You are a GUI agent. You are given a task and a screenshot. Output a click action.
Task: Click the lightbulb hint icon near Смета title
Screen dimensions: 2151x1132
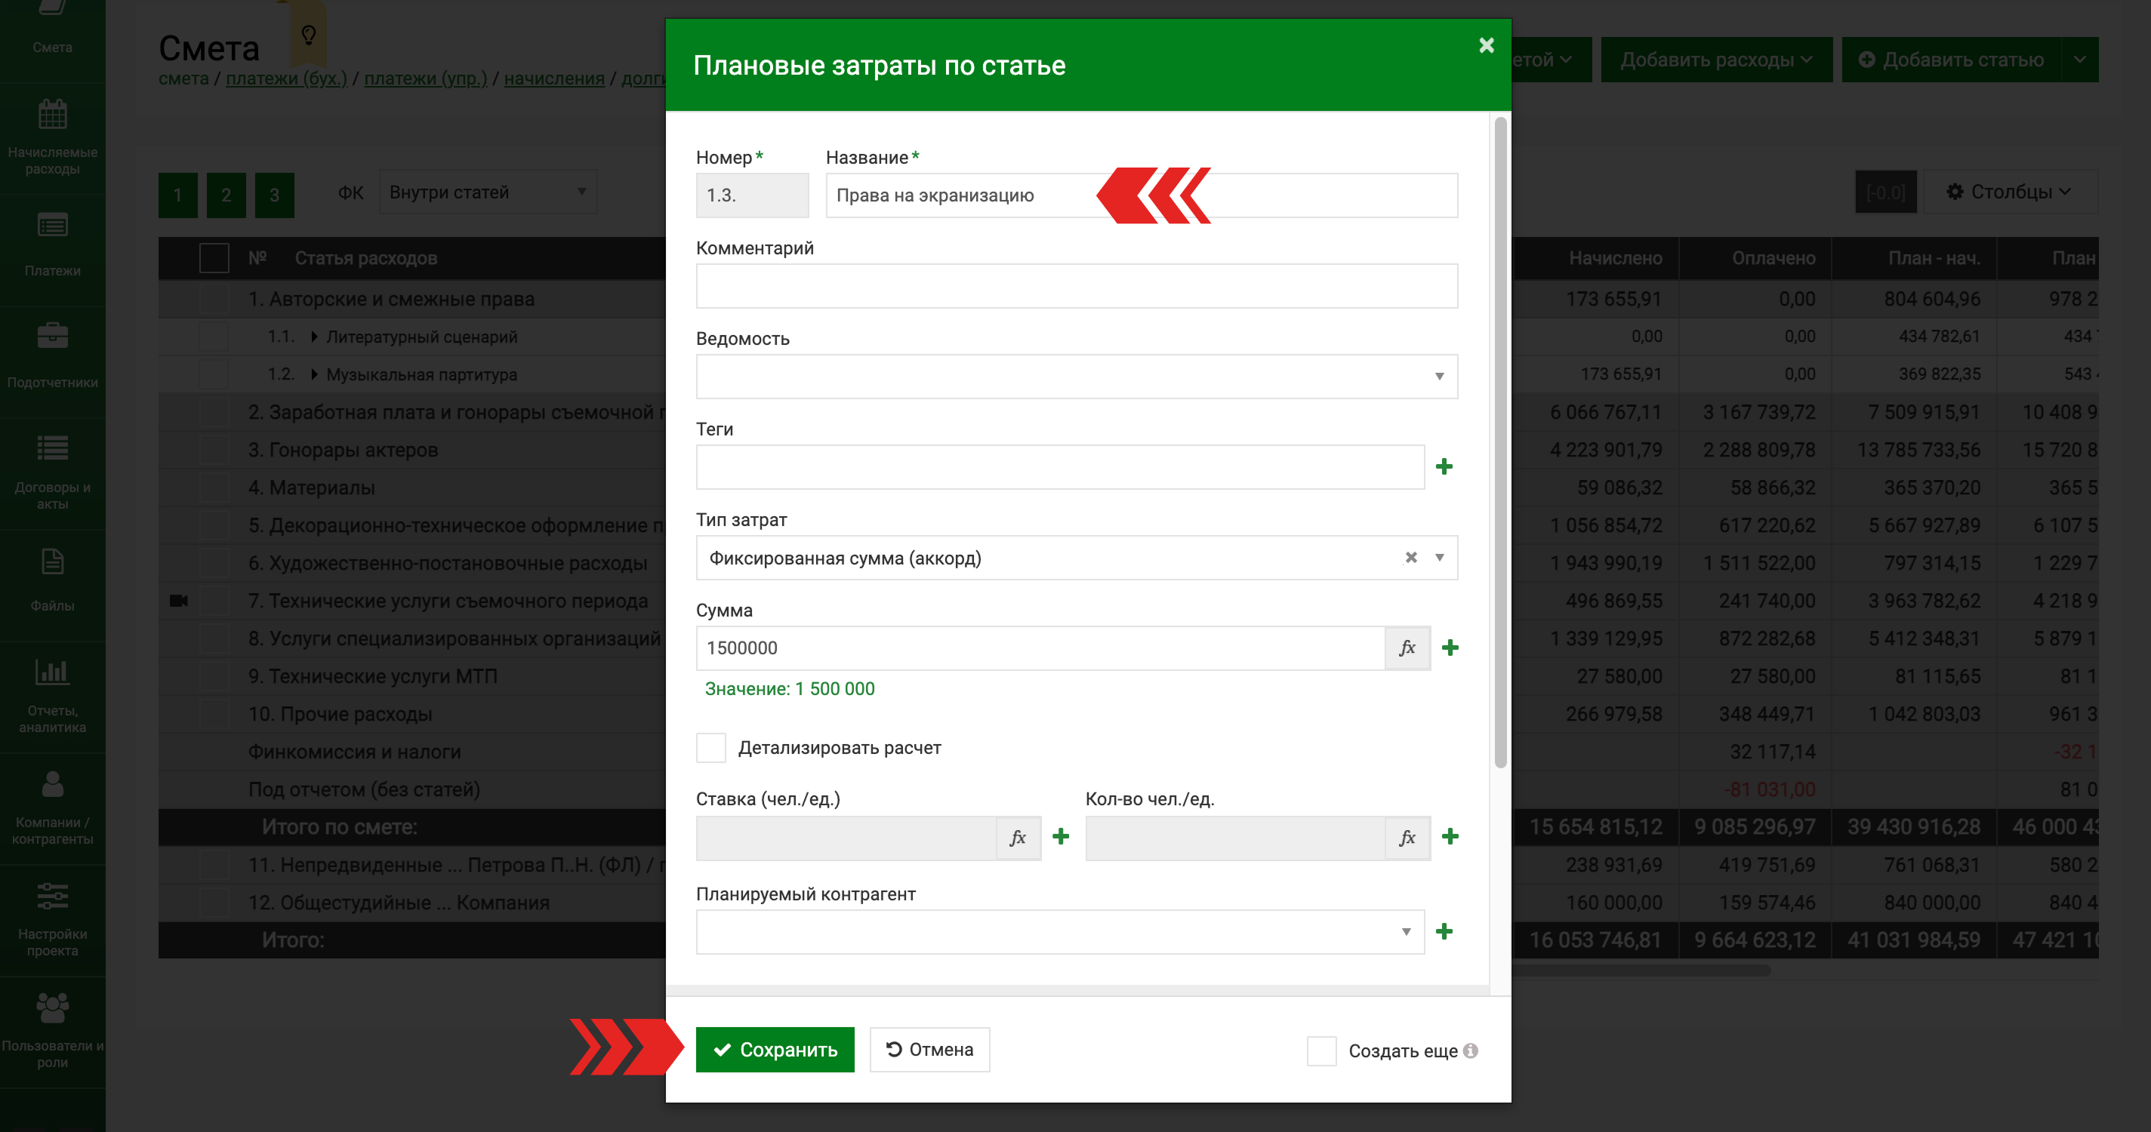click(308, 35)
